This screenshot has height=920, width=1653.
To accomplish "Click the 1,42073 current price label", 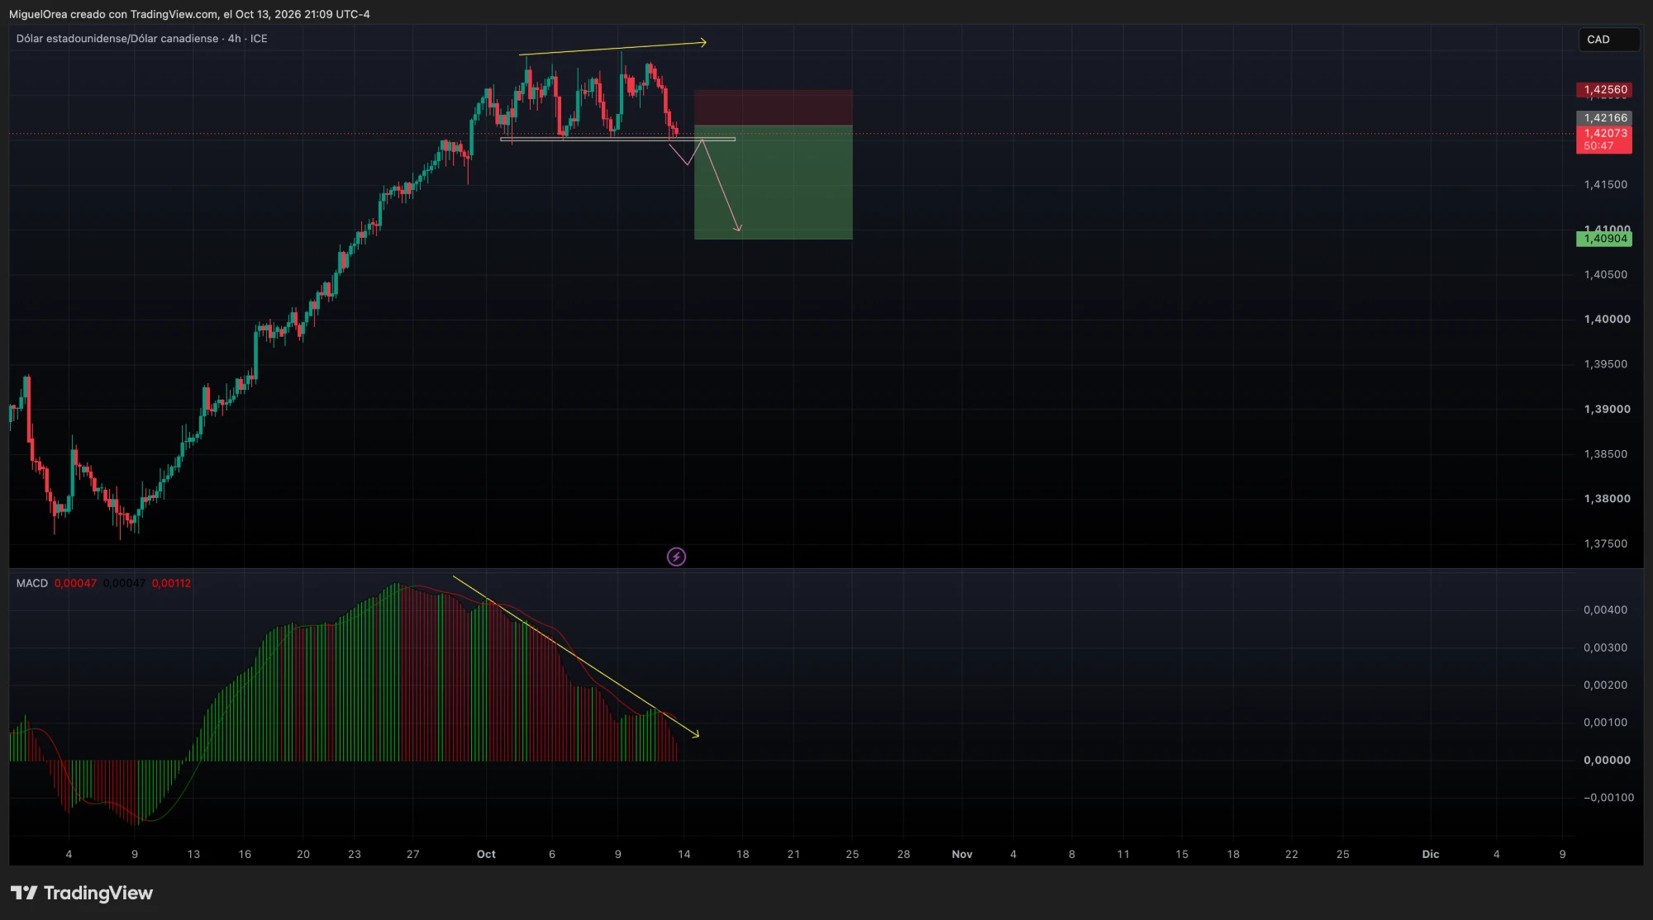I will 1604,133.
